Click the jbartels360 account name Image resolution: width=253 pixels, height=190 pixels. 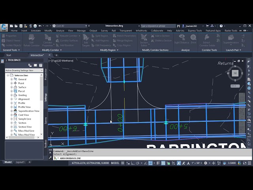191,26
